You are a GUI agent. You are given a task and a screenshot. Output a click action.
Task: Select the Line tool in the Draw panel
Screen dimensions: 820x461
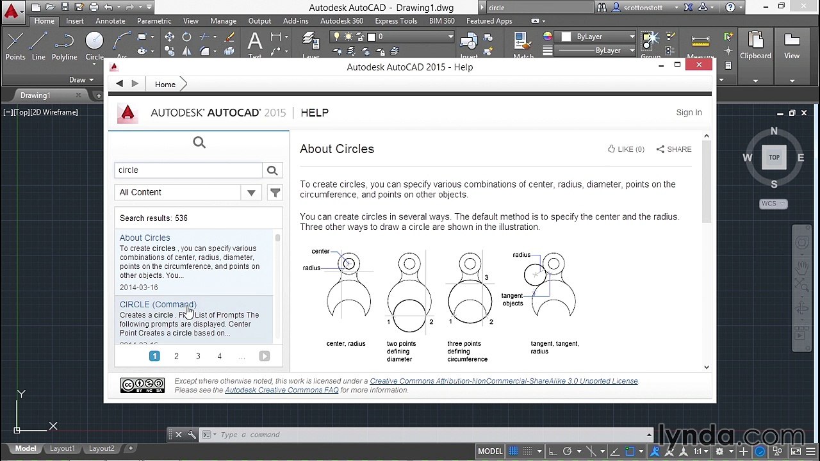point(38,46)
